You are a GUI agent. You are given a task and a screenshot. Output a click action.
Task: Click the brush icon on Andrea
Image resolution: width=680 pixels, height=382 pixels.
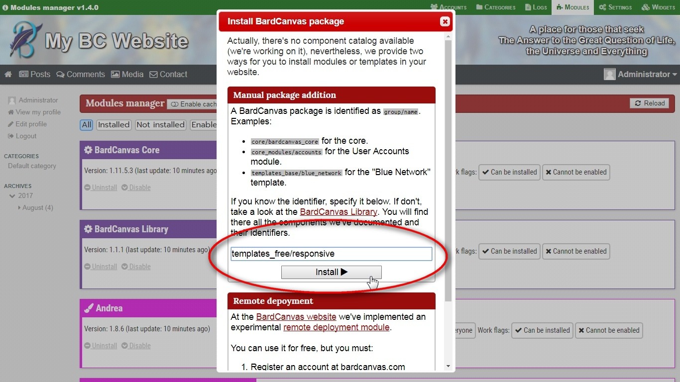click(x=89, y=308)
